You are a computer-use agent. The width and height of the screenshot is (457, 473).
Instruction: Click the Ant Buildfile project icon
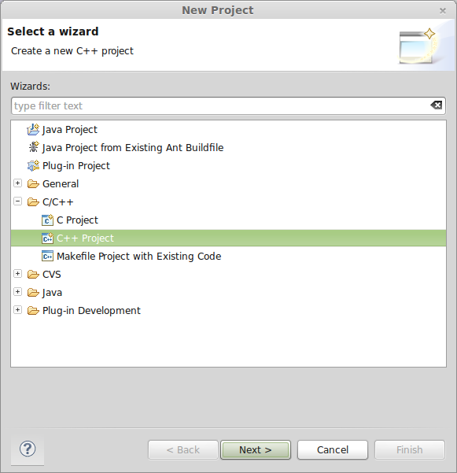click(x=34, y=147)
